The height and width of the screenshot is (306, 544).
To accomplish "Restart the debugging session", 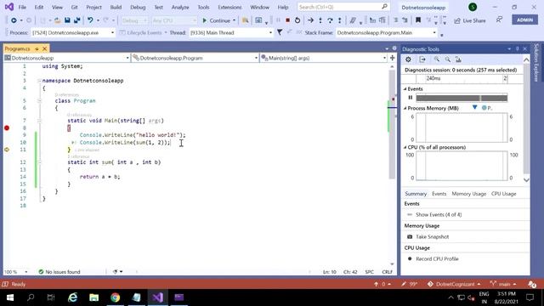I will point(297,20).
